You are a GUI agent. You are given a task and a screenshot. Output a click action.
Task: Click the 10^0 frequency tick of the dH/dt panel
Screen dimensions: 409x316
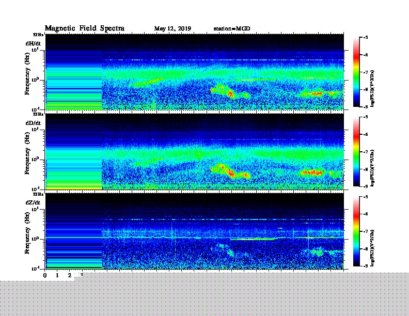35,80
